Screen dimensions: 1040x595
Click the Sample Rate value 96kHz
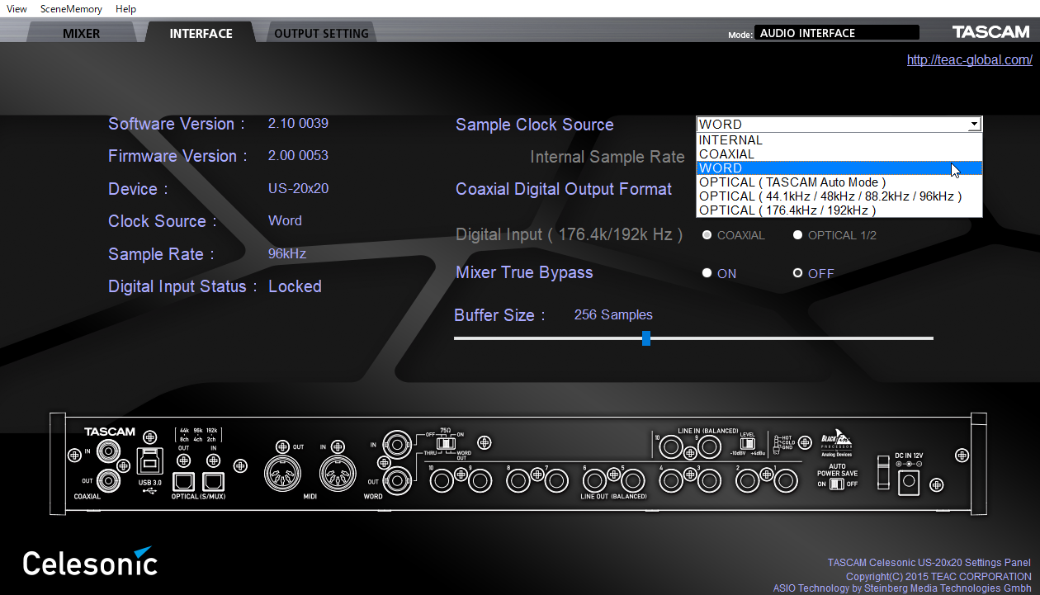287,254
